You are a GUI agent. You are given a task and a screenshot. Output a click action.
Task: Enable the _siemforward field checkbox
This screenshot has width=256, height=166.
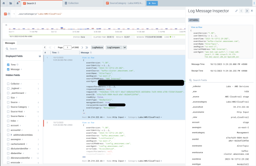(8, 93)
